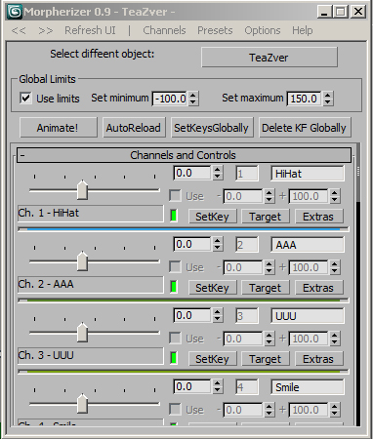
Task: Toggle the Use limits checkbox
Action: click(25, 98)
